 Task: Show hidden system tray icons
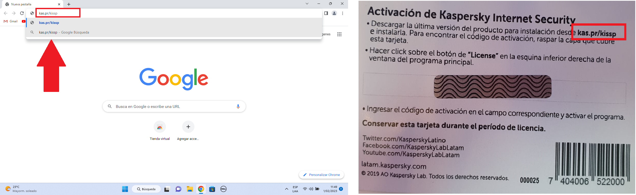click(x=286, y=189)
